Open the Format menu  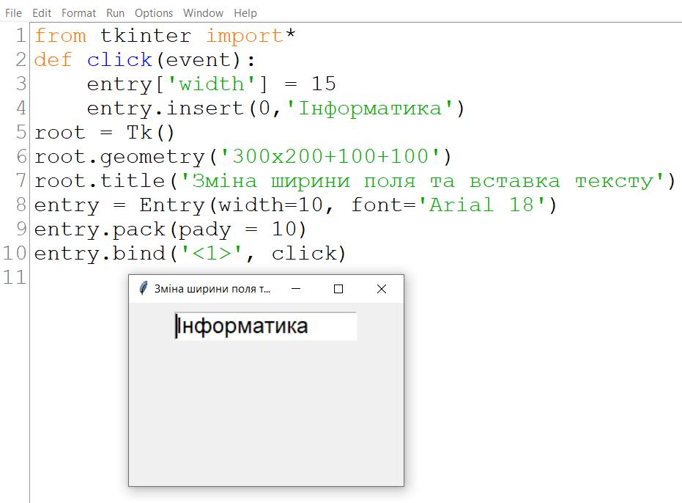coord(78,13)
